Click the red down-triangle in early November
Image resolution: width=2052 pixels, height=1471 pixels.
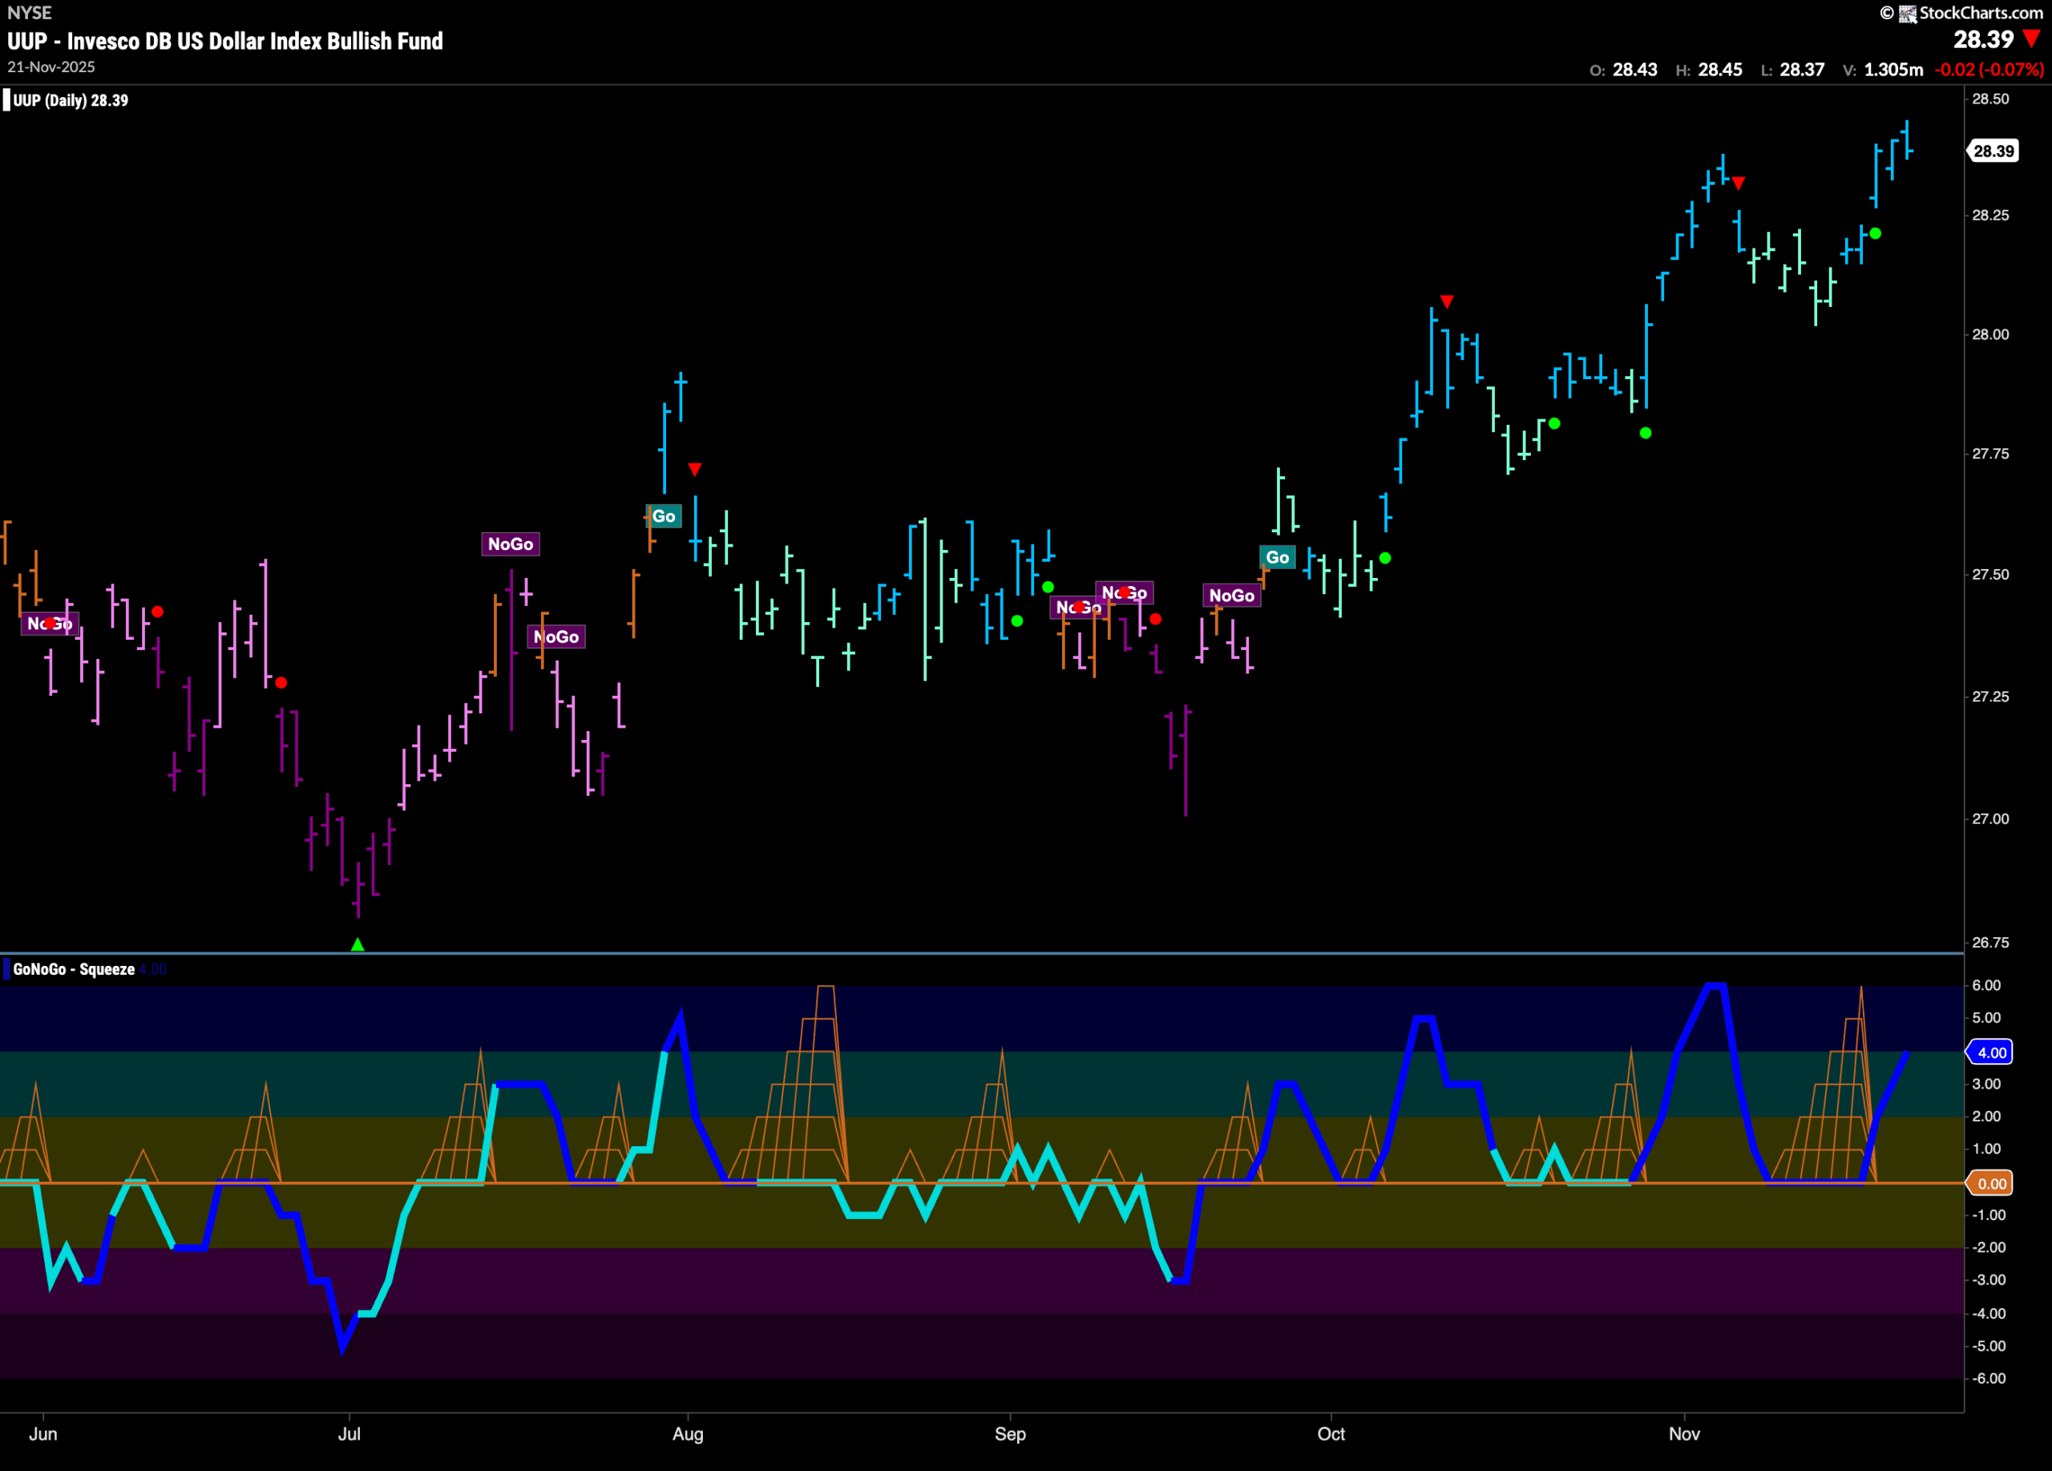[x=1738, y=184]
